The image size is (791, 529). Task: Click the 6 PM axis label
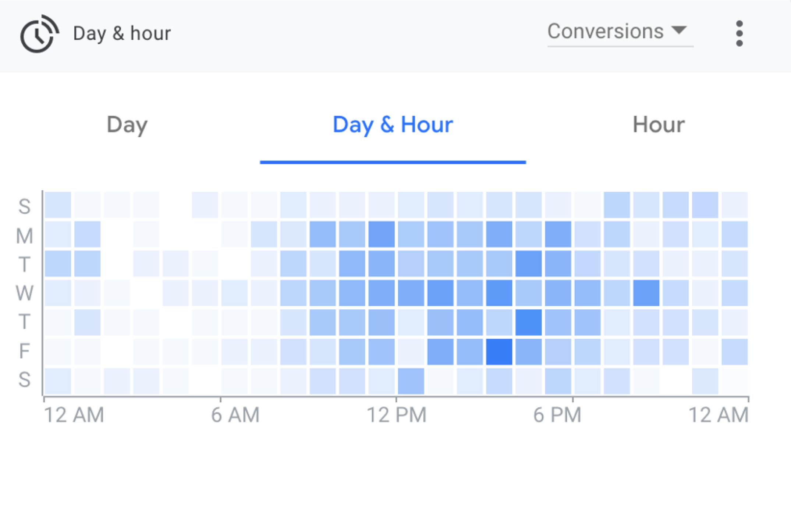[x=557, y=415]
